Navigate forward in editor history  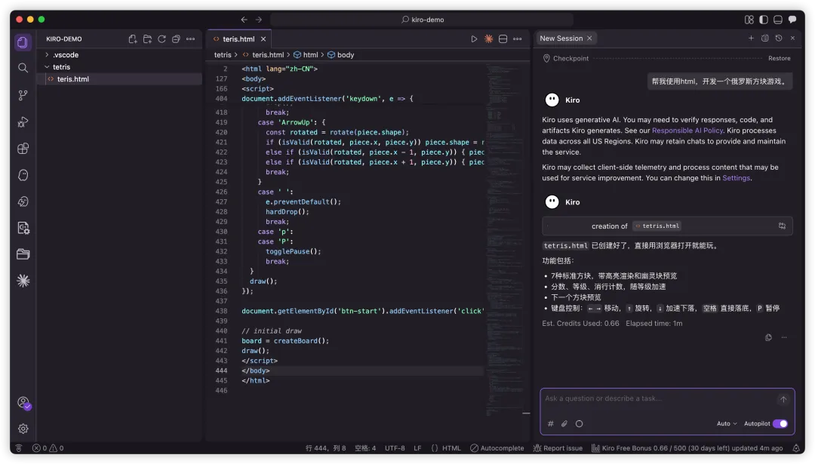point(258,20)
